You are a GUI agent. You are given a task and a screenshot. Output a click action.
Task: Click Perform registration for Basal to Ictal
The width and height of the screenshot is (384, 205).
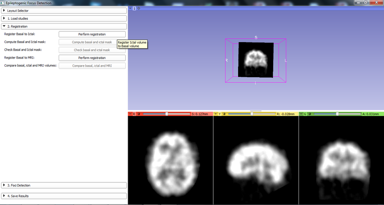92,34
